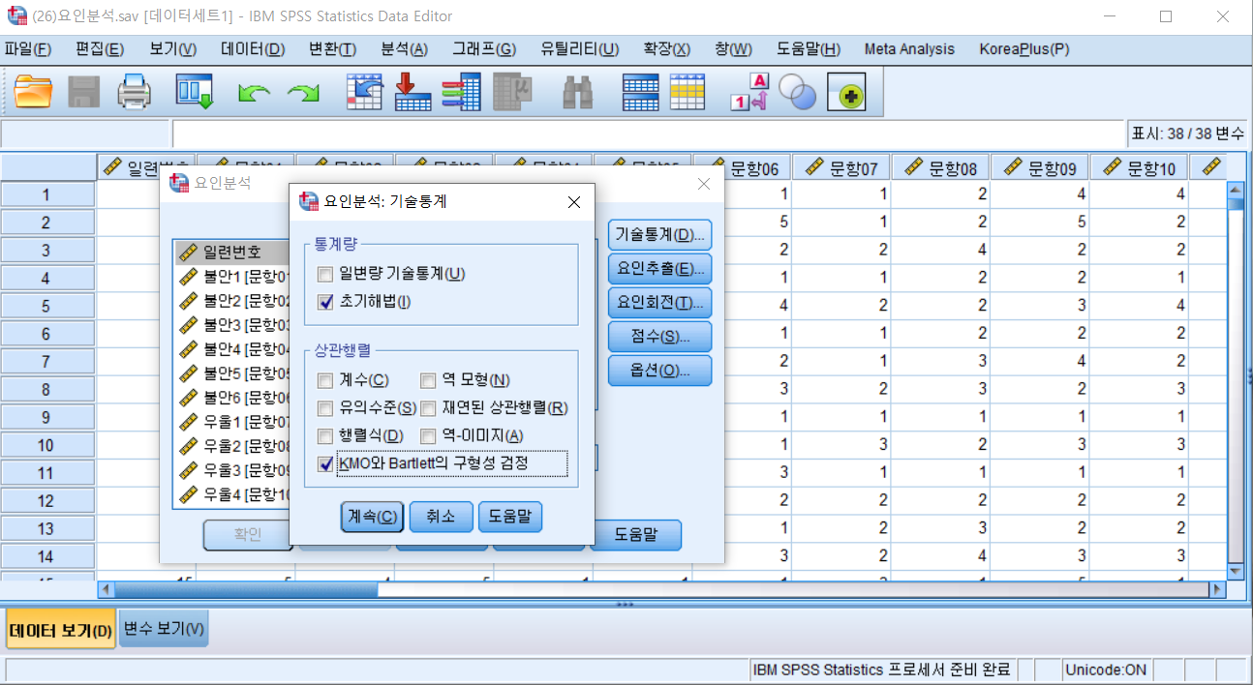
Task: Click the Variables info icon
Action: pos(462,92)
